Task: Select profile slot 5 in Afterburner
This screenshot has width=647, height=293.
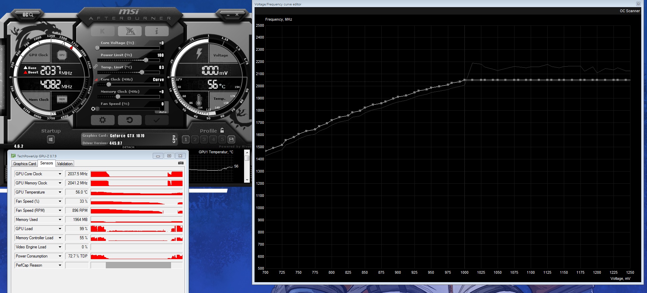Action: (222, 139)
